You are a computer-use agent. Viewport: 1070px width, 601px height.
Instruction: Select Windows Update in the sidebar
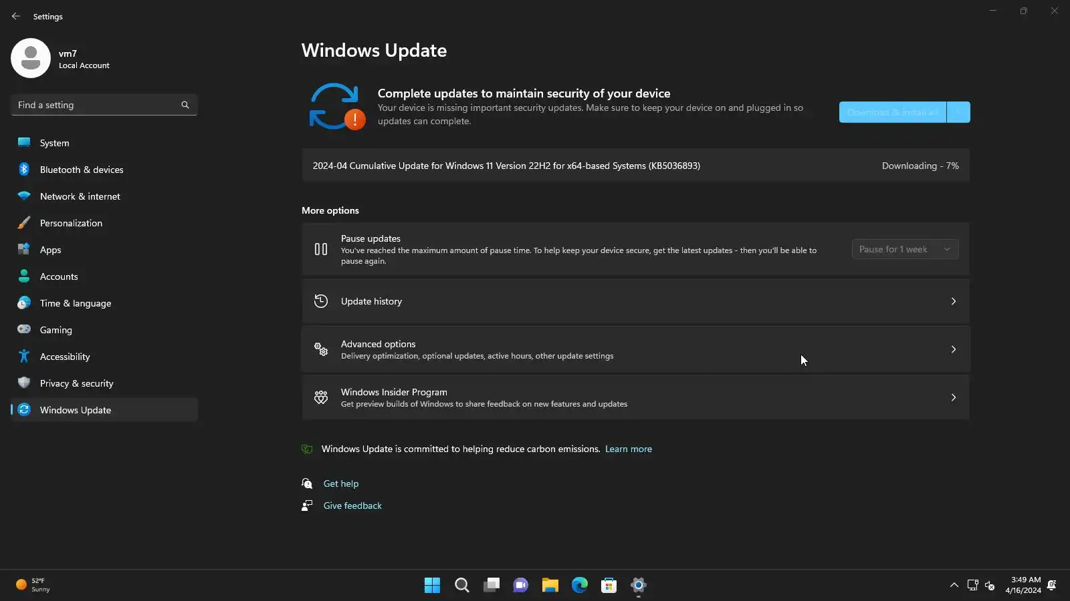click(104, 410)
